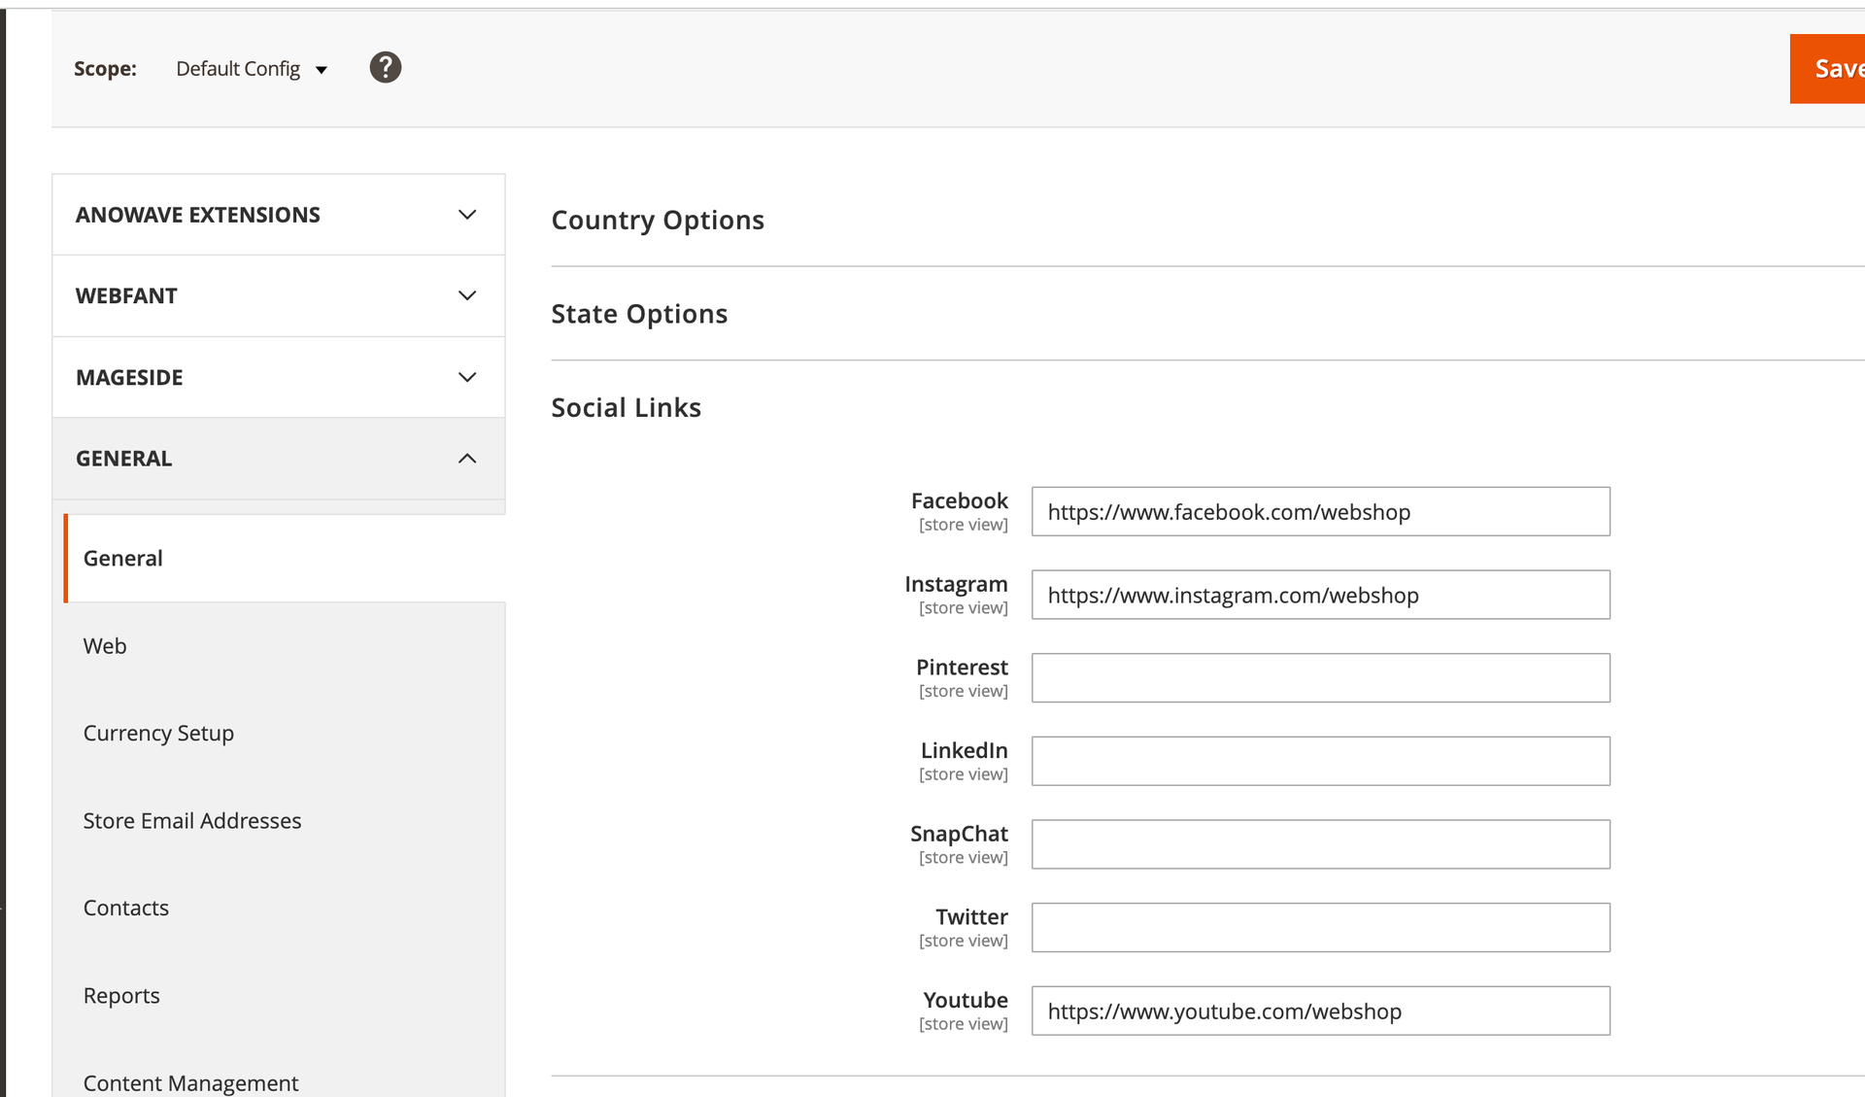Viewport: 1865px width, 1097px height.
Task: Click the help question mark icon
Action: [x=385, y=68]
